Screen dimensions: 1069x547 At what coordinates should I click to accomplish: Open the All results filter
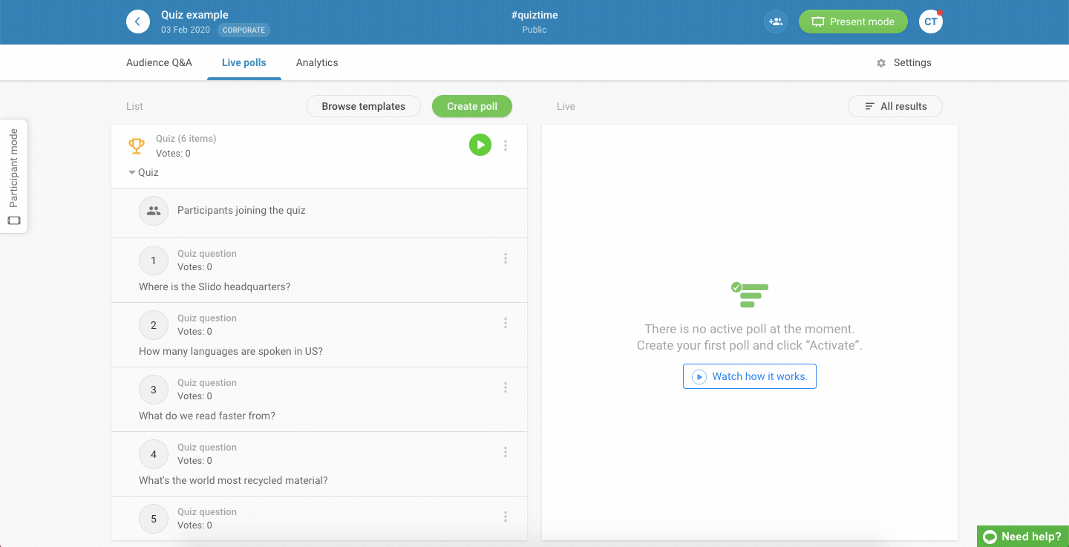(x=895, y=106)
